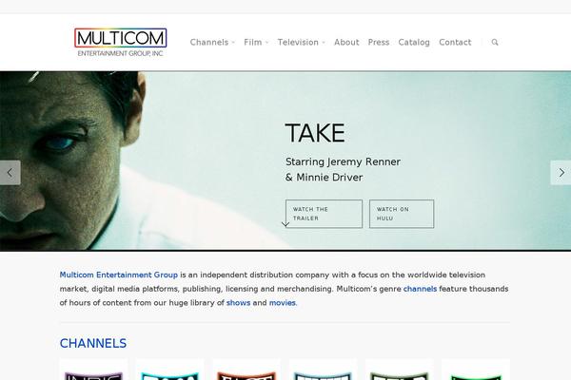Open the orange-red channel thumbnail

pyautogui.click(x=246, y=370)
